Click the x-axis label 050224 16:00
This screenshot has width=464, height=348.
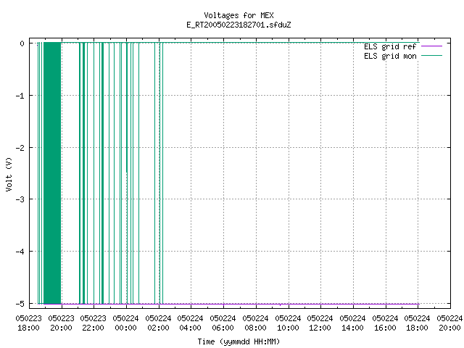click(x=385, y=323)
